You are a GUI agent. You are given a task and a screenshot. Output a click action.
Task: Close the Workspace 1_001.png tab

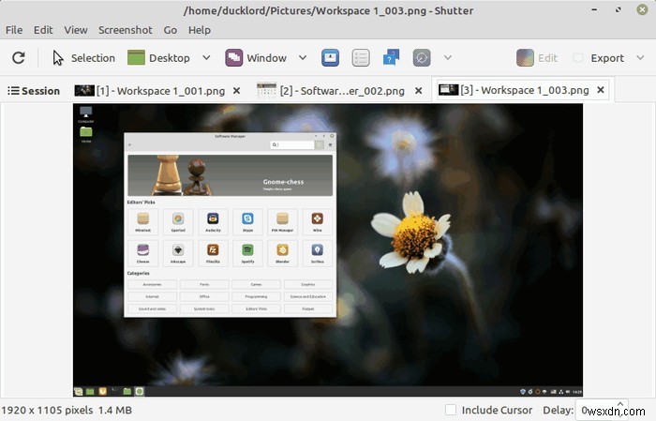[x=236, y=91]
